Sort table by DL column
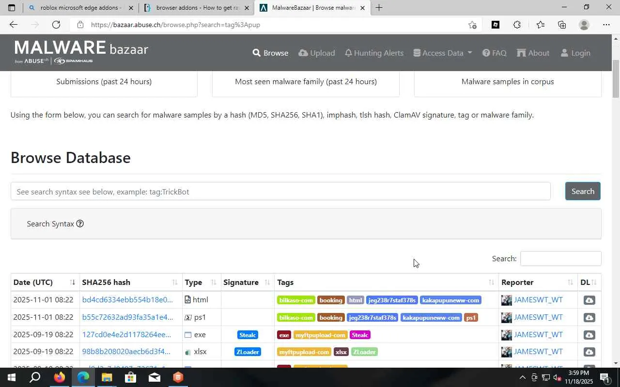 (589, 282)
